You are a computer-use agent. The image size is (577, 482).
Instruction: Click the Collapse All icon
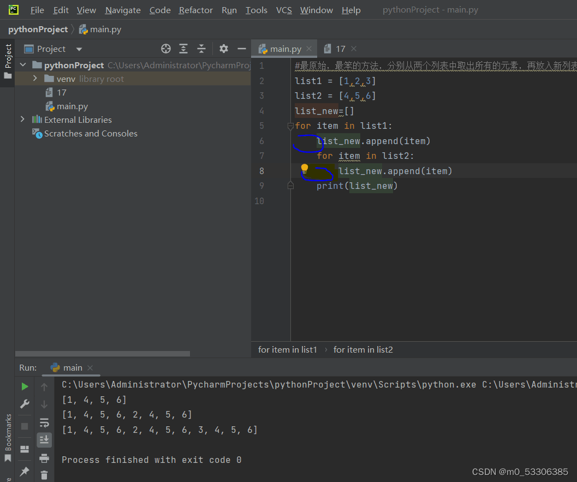[201, 49]
